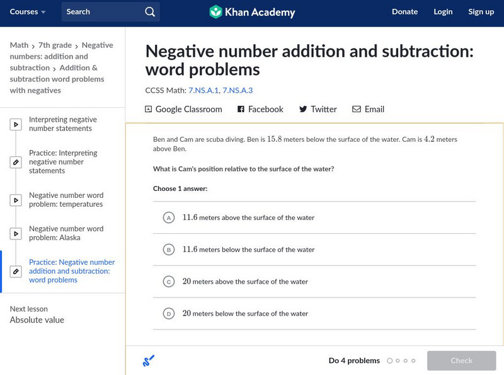This screenshot has width=504, height=375.
Task: Click the first problem progress dot
Action: point(390,361)
